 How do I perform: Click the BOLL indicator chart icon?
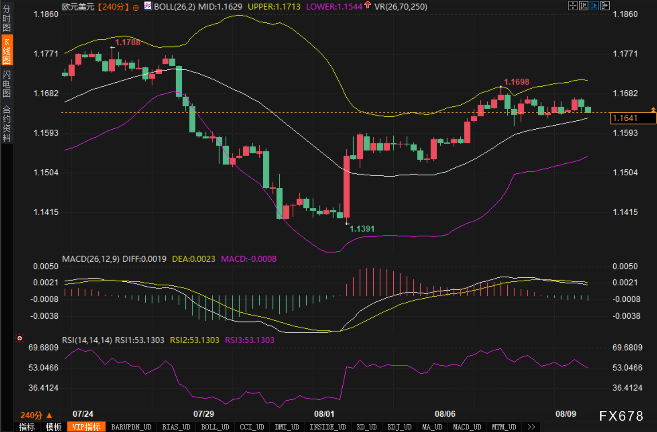[148, 6]
